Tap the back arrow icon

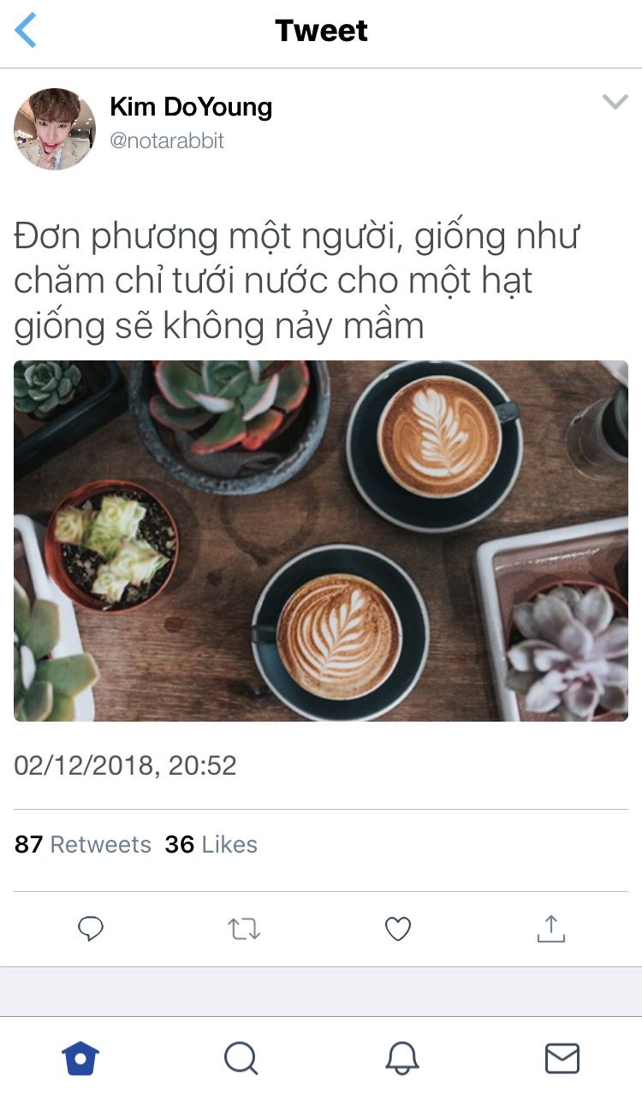click(x=26, y=31)
